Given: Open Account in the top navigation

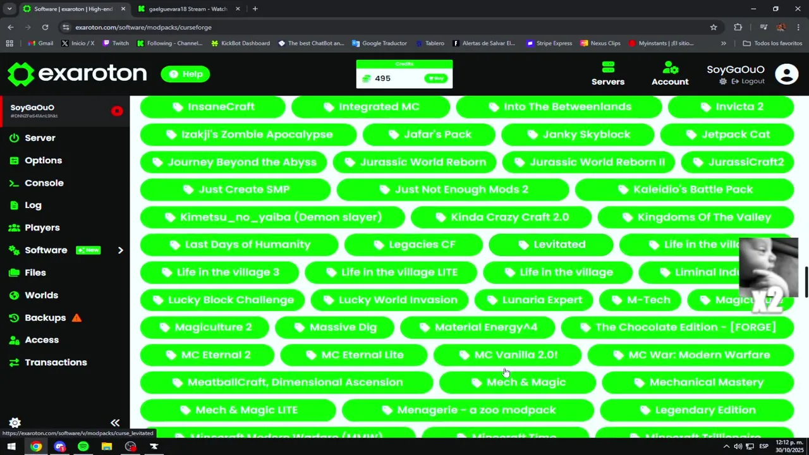Looking at the screenshot, I should (x=670, y=74).
